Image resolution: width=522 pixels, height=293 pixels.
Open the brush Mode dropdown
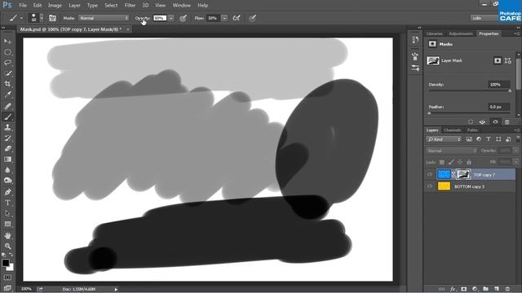pyautogui.click(x=104, y=18)
